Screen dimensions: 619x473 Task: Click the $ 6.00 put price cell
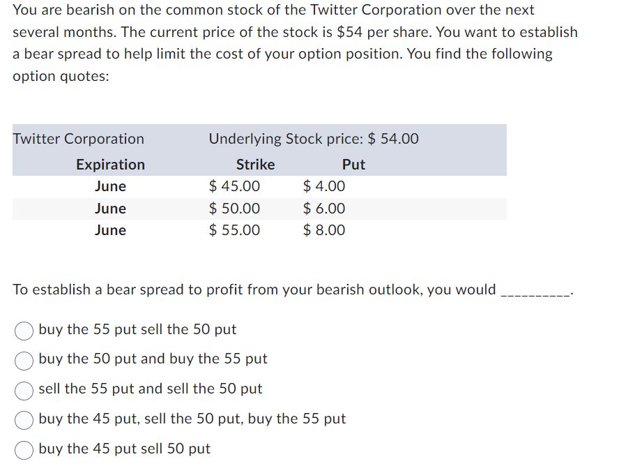click(324, 209)
